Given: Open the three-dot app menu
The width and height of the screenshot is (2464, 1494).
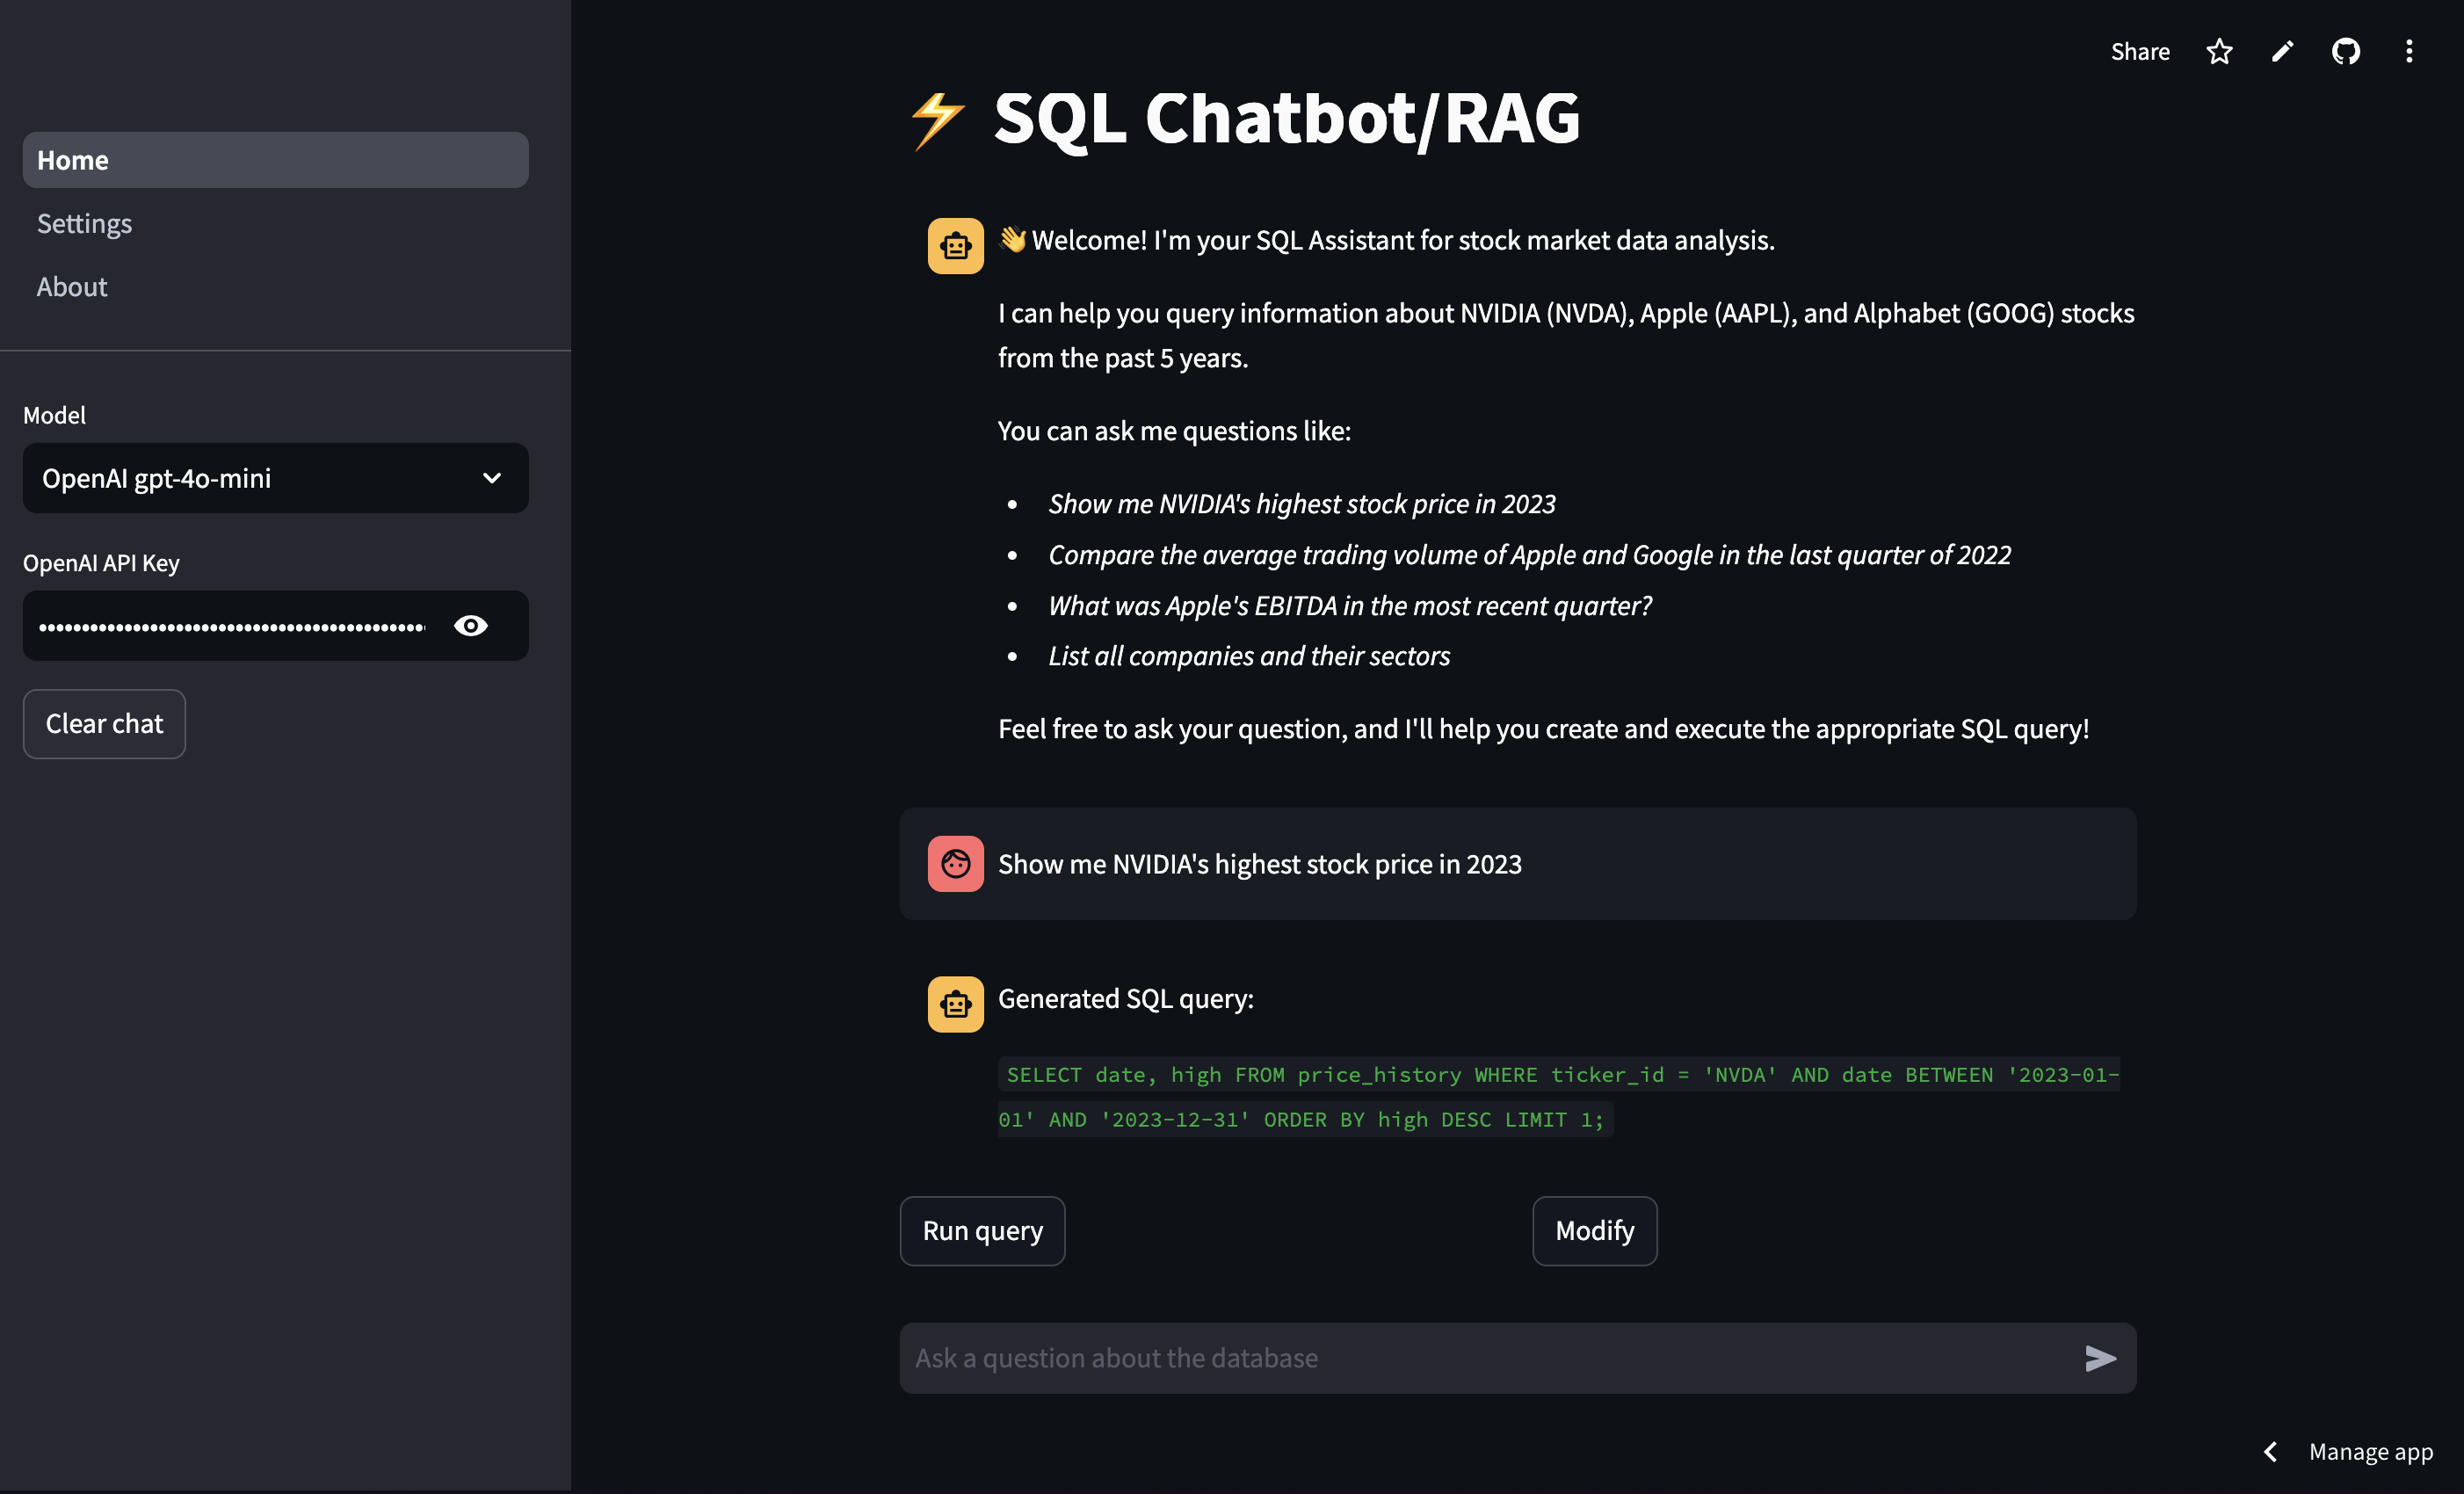Looking at the screenshot, I should (x=2409, y=52).
